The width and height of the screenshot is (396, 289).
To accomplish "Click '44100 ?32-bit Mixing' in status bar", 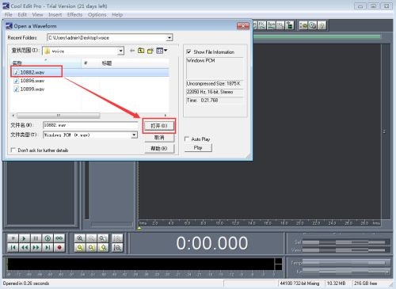I will tap(299, 283).
